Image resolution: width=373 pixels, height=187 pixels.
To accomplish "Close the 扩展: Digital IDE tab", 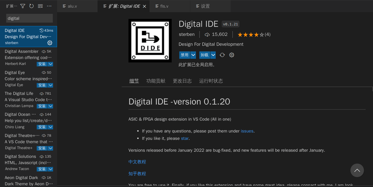I will coord(144,6).
